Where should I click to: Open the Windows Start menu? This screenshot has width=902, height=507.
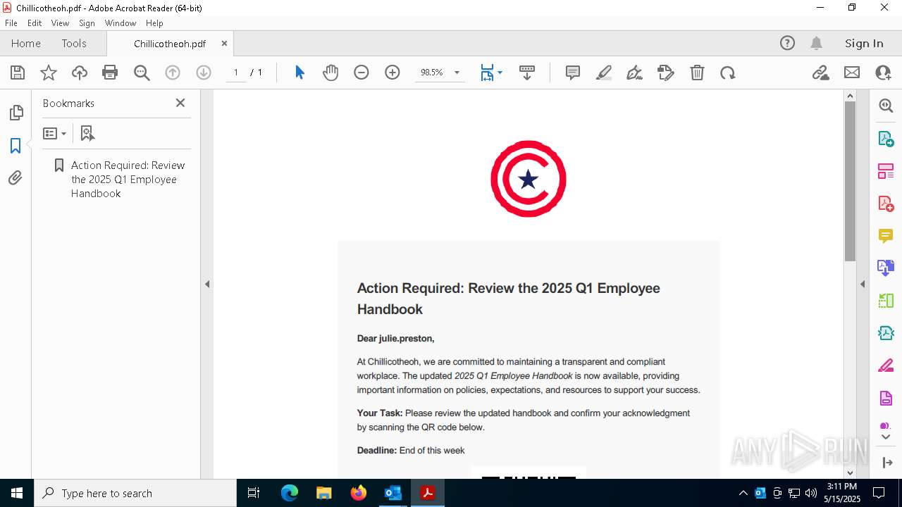(x=16, y=493)
